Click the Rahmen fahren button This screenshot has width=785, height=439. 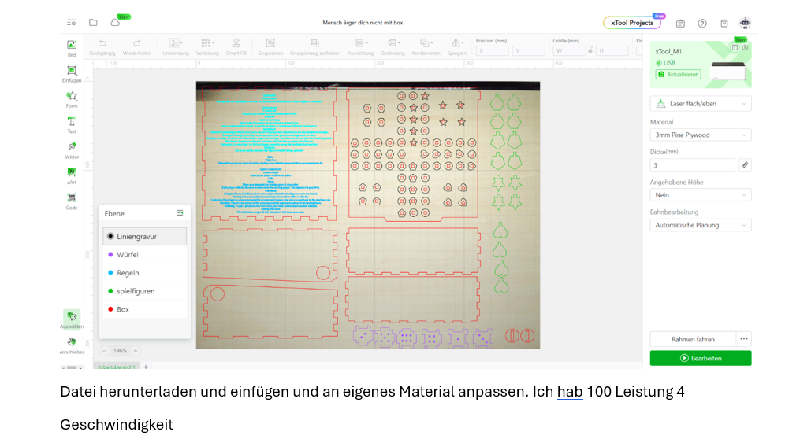click(693, 339)
